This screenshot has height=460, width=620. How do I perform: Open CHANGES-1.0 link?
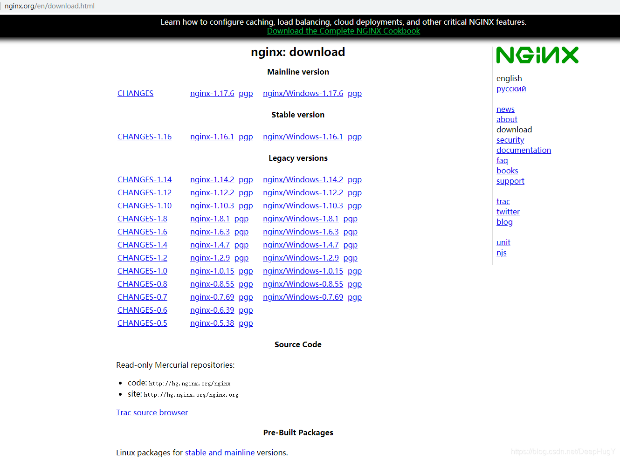142,271
